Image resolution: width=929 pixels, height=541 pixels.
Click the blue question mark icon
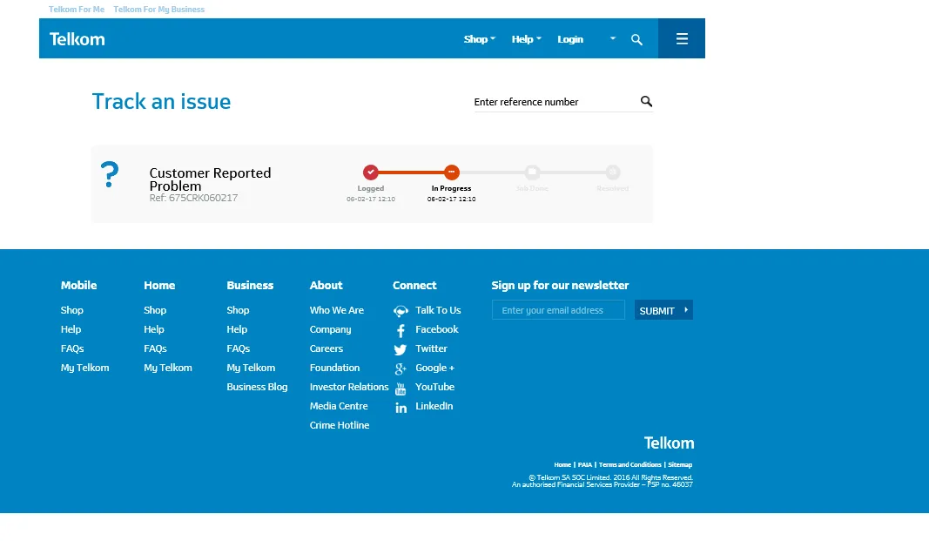[x=109, y=175]
